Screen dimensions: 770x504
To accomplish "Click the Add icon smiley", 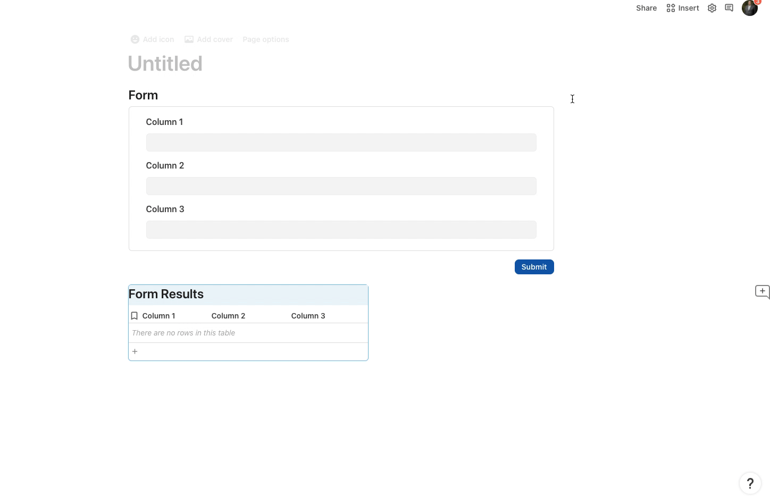I will (x=135, y=39).
